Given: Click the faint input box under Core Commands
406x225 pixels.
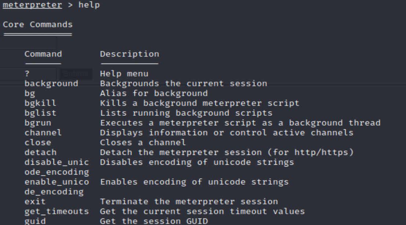Looking at the screenshot, I should 28,43.
